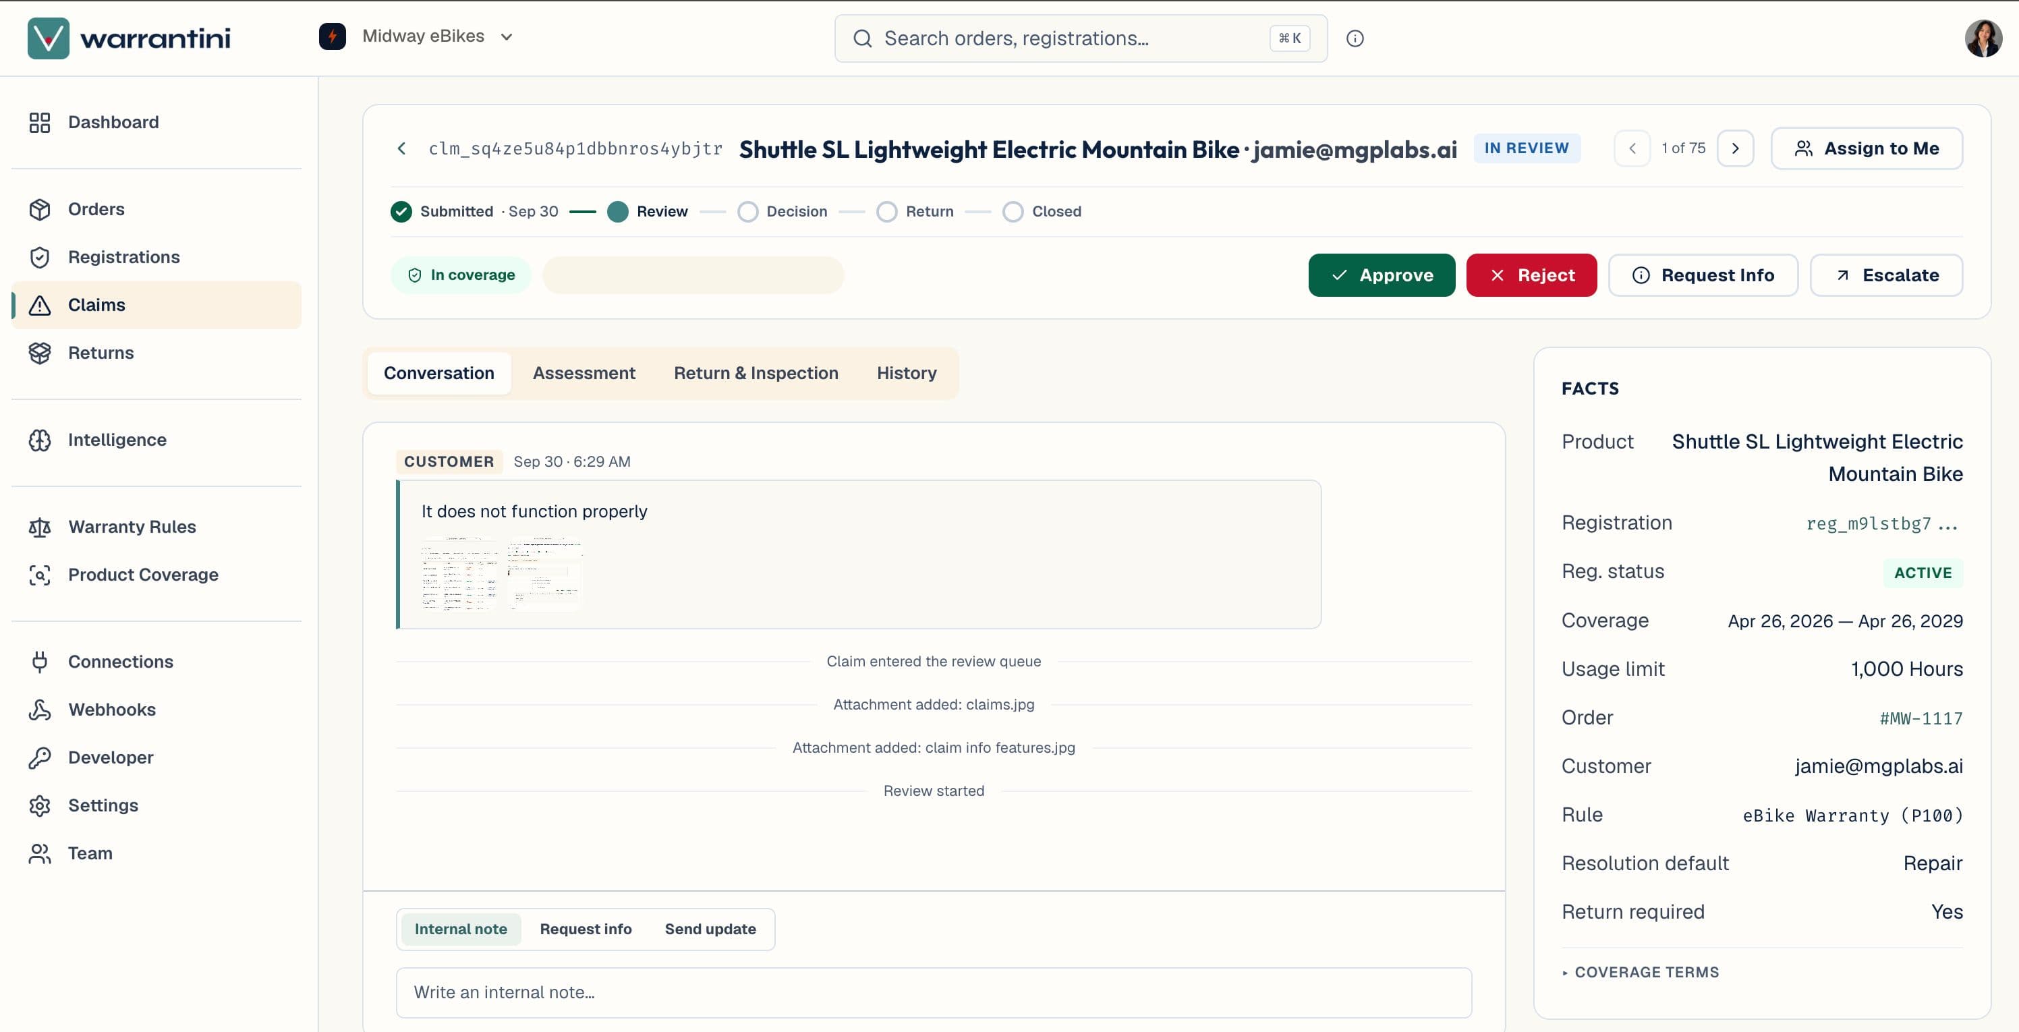The height and width of the screenshot is (1032, 2019).
Task: Open Returns via its package icon
Action: 39,353
